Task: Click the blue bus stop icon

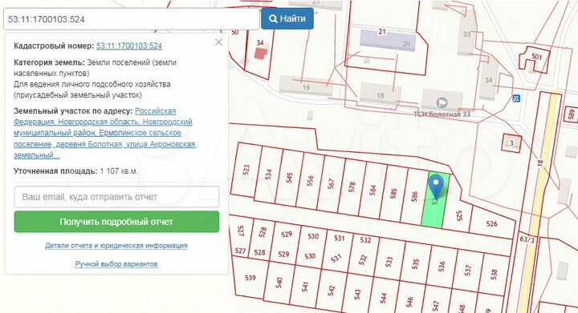Action: [516, 98]
